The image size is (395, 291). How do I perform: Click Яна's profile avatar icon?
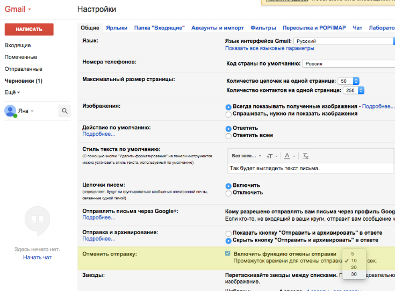click(10, 111)
